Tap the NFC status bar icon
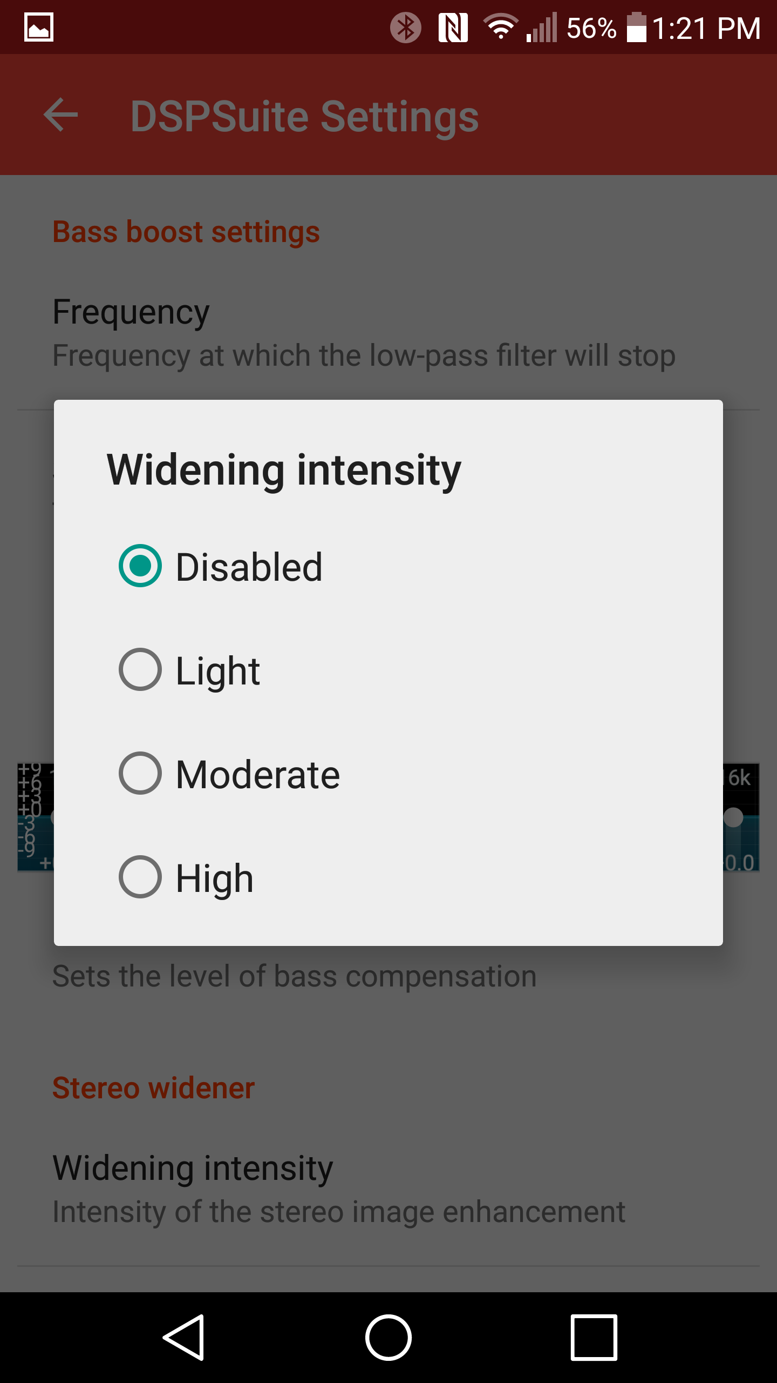 (453, 28)
